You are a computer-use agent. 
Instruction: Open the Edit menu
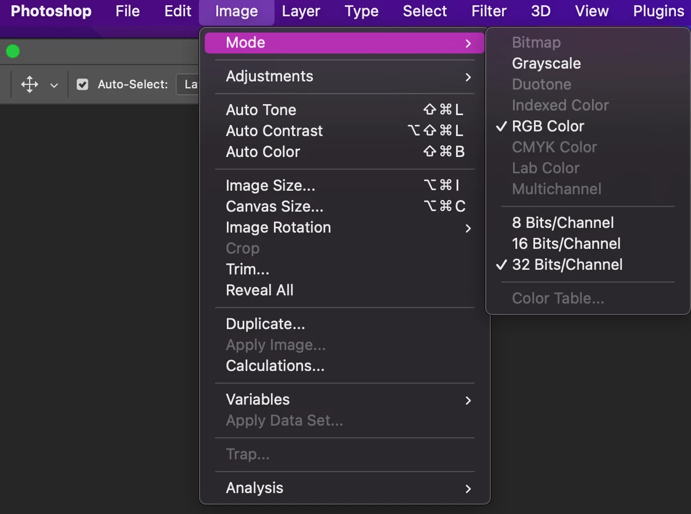(x=177, y=11)
